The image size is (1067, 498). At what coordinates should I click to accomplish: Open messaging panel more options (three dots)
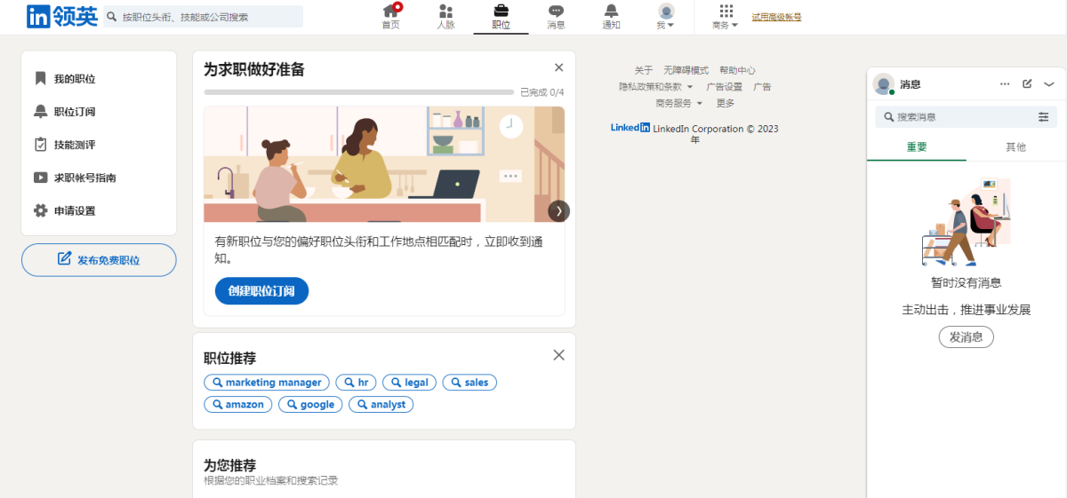[1005, 84]
